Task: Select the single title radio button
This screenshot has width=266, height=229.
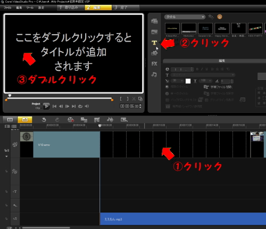Action: point(167,93)
